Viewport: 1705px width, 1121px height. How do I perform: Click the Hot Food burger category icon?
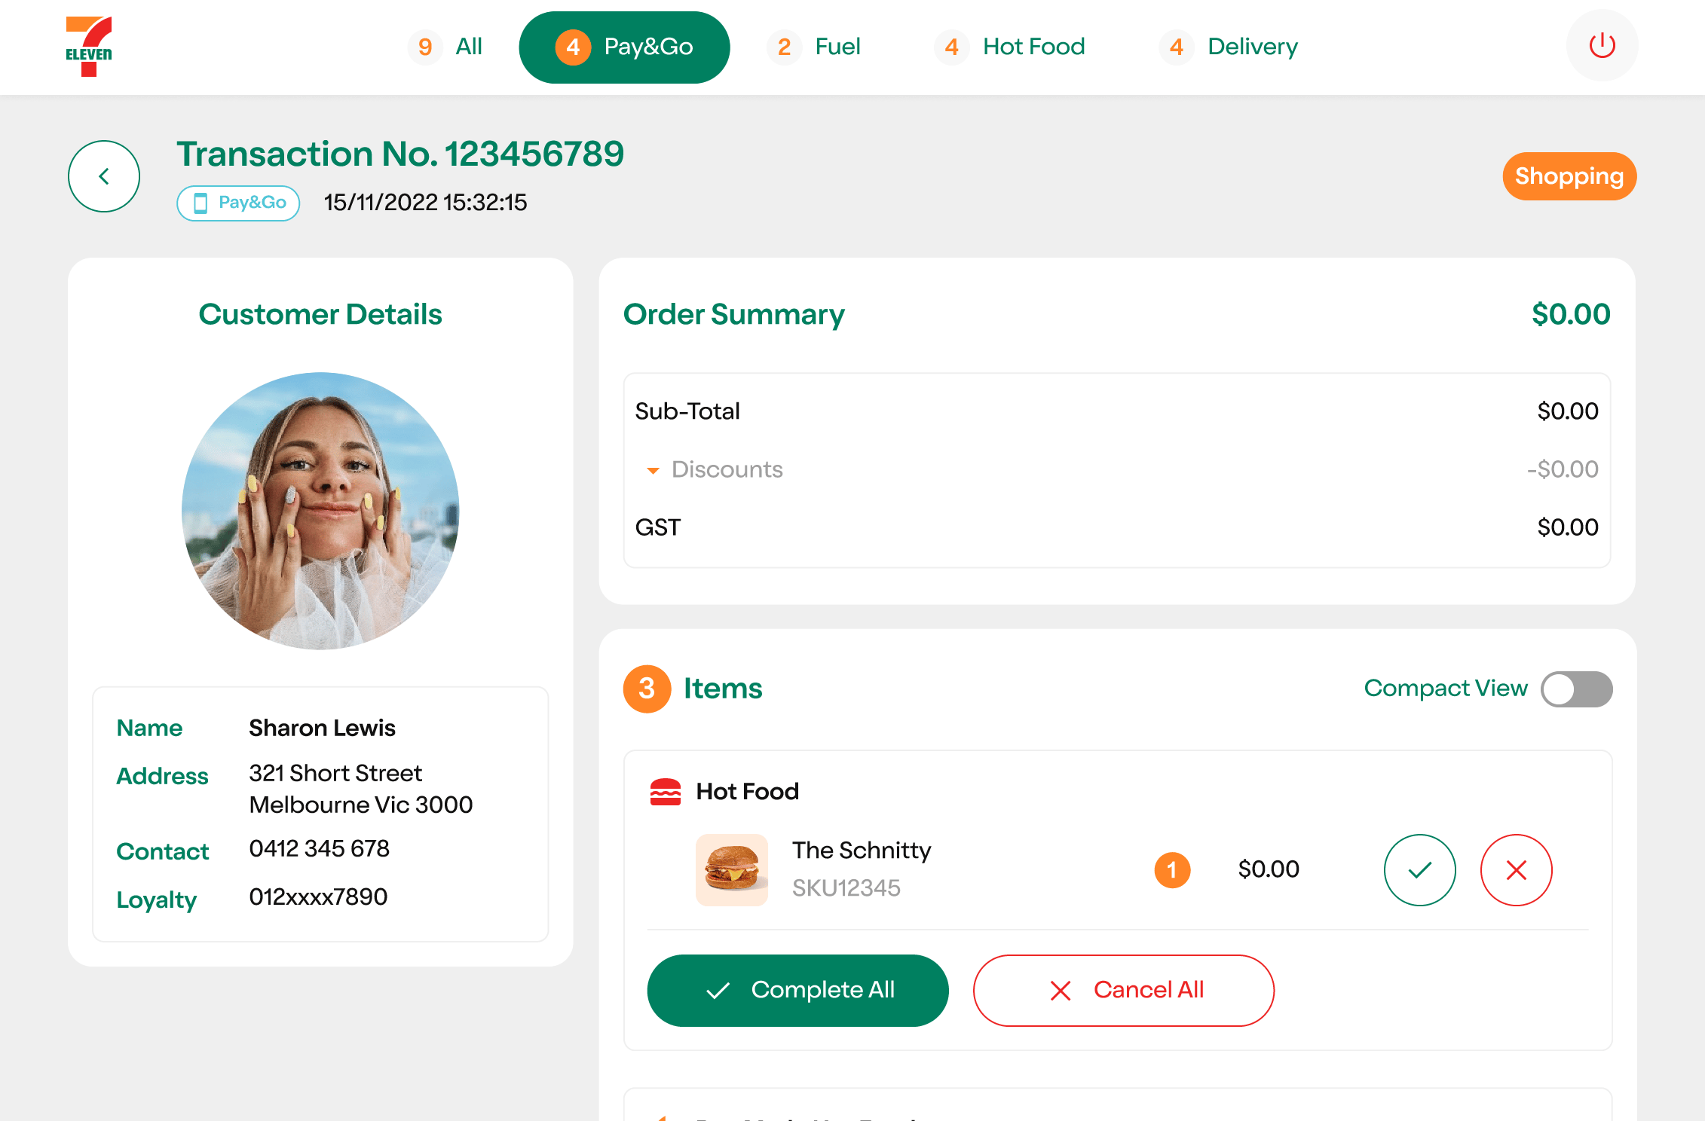tap(665, 792)
